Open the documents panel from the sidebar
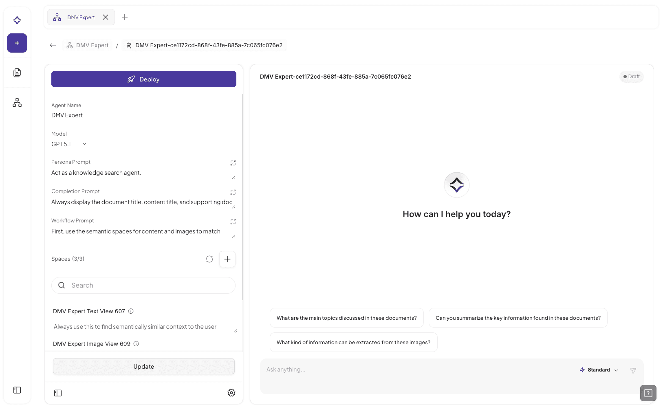 point(17,73)
